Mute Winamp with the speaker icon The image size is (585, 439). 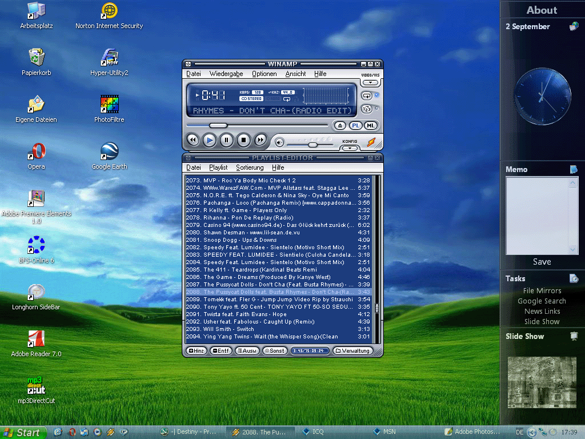coord(279,142)
